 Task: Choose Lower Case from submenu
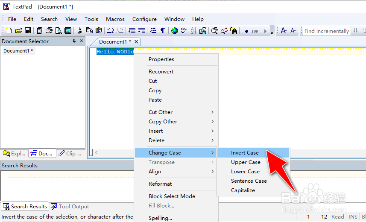point(253,171)
